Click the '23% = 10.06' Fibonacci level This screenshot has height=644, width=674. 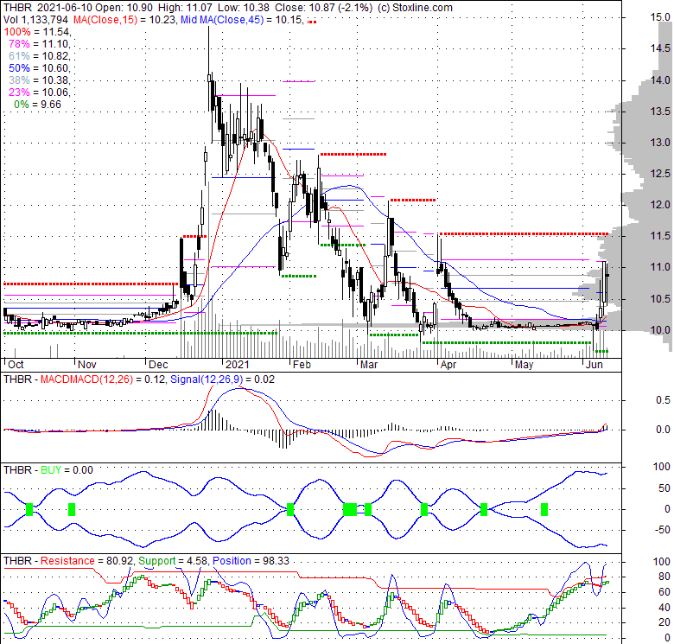[39, 92]
